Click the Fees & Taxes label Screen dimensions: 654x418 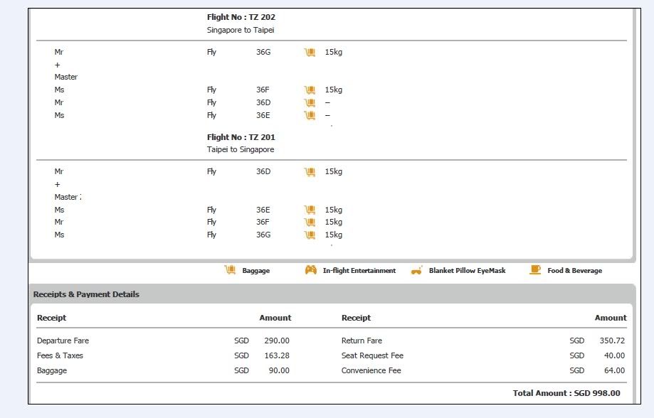pyautogui.click(x=60, y=355)
